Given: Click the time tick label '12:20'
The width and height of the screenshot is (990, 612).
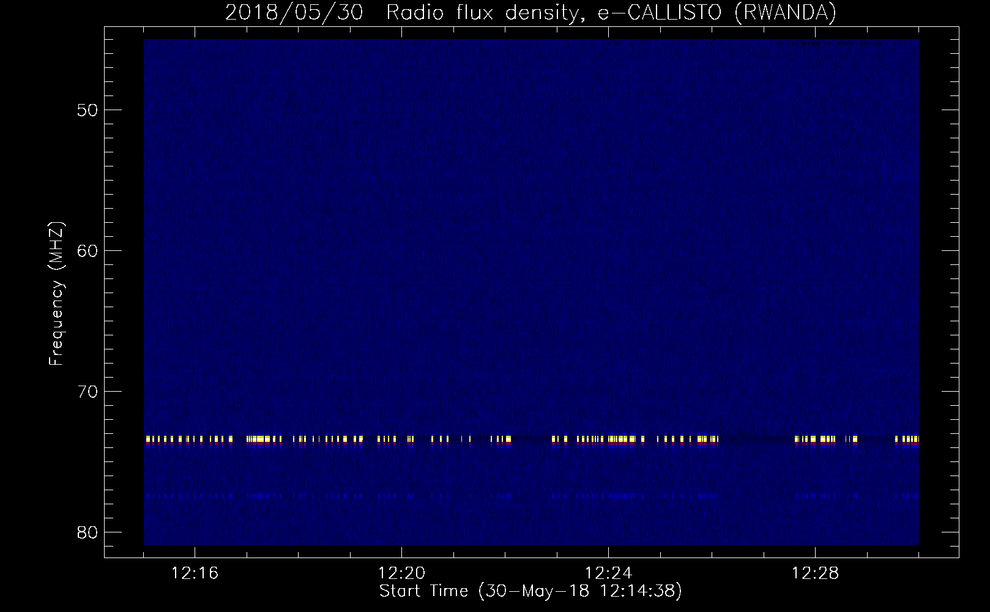Looking at the screenshot, I should [402, 573].
